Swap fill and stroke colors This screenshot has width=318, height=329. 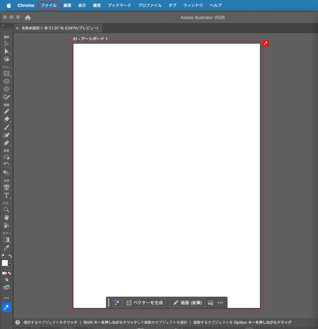coord(10,256)
